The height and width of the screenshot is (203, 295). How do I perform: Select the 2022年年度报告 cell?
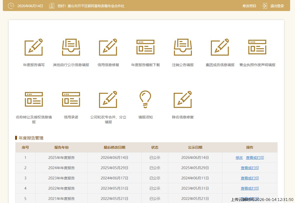tap(61, 188)
